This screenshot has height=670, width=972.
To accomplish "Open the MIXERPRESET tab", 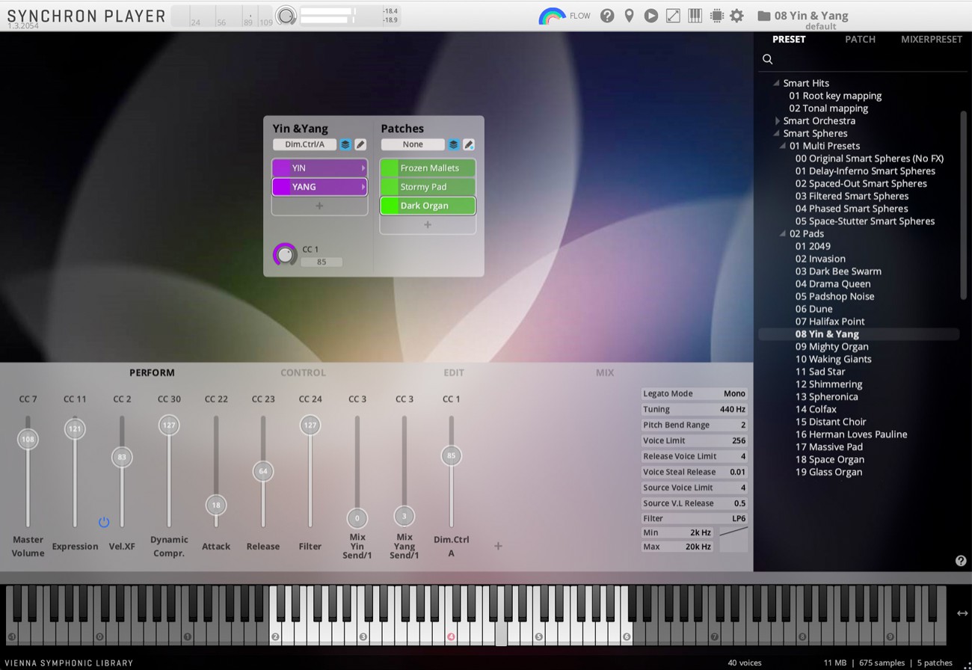I will tap(931, 39).
